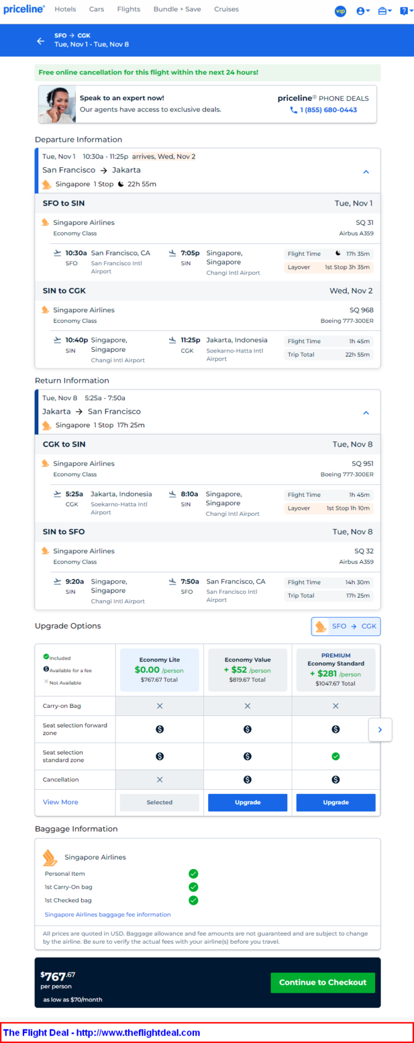This screenshot has height=1043, width=414.
Task: Click the Personal Item green checkmark
Action: click(193, 873)
